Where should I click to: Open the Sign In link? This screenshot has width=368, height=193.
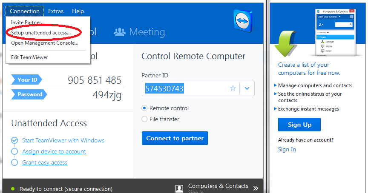click(287, 150)
